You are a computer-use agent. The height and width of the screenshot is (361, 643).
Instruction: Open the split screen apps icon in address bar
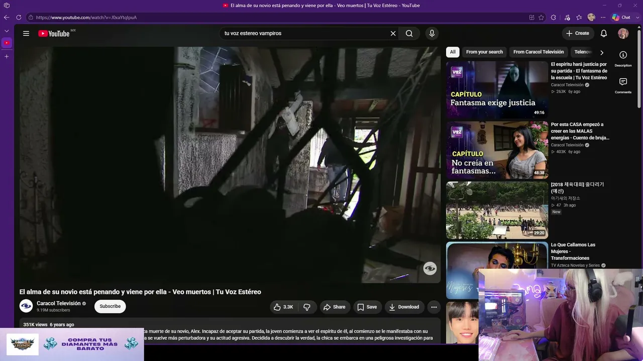[531, 18]
